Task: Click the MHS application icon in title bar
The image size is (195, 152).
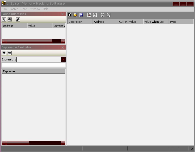Action: (x=4, y=3)
